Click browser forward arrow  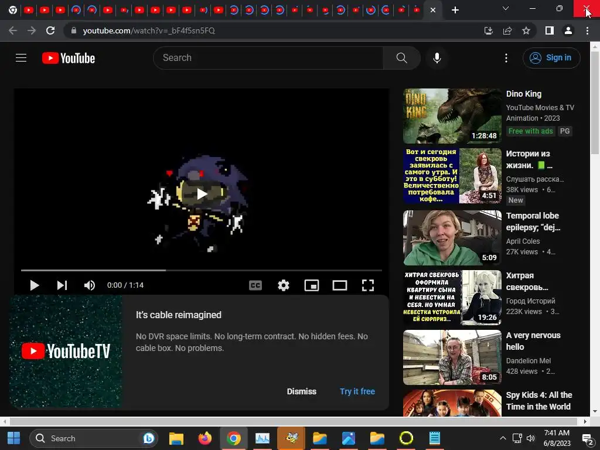(x=32, y=30)
